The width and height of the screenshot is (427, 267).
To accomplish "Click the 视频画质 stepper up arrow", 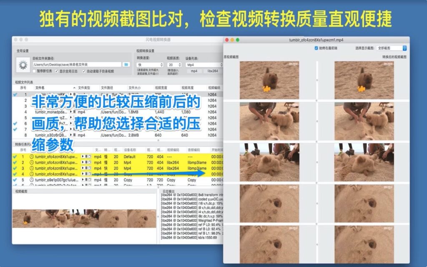I will (x=180, y=63).
